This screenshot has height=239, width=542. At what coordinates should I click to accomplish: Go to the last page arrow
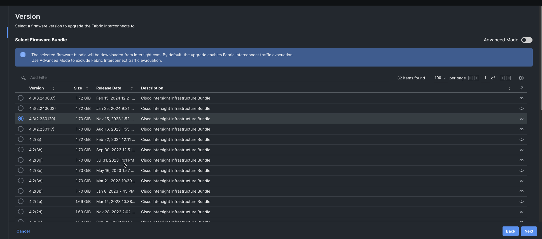coord(508,78)
